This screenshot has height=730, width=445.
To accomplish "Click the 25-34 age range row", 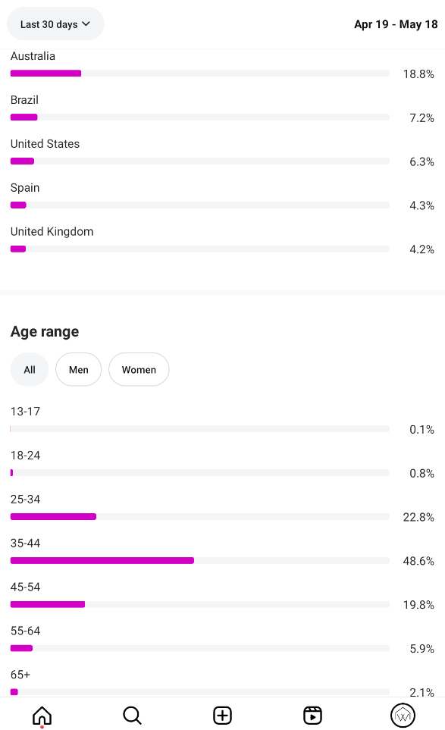I will (x=223, y=508).
